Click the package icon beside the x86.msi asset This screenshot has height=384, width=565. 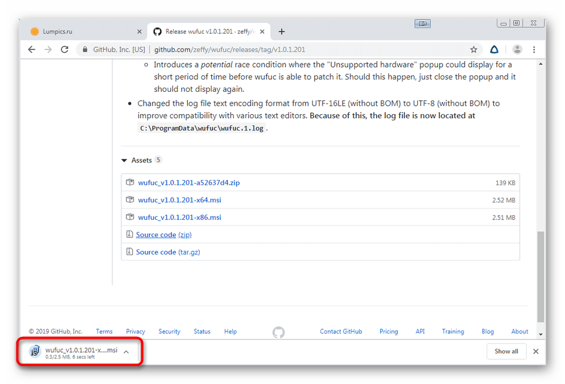129,216
